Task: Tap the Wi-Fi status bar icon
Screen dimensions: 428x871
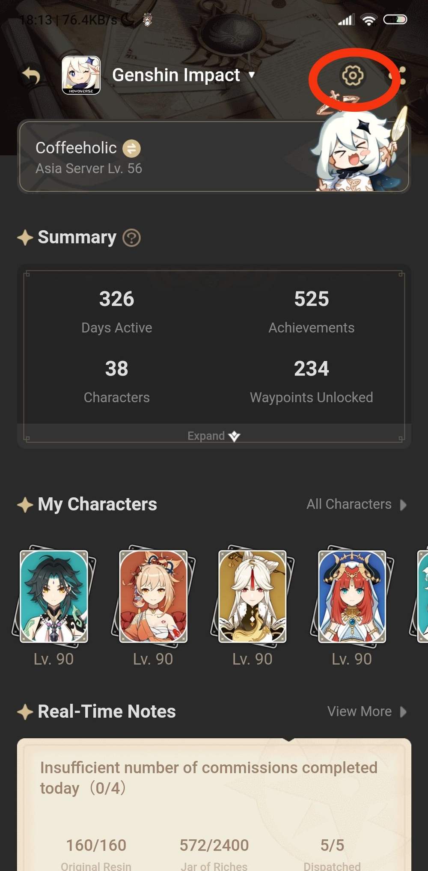Action: coord(369,20)
